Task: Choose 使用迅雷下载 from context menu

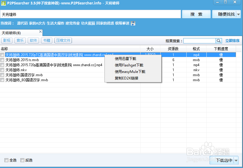Action: pos(125,59)
